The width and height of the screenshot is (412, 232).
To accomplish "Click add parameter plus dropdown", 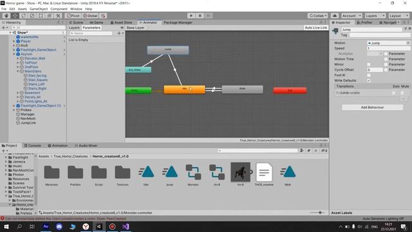I will click(120, 34).
